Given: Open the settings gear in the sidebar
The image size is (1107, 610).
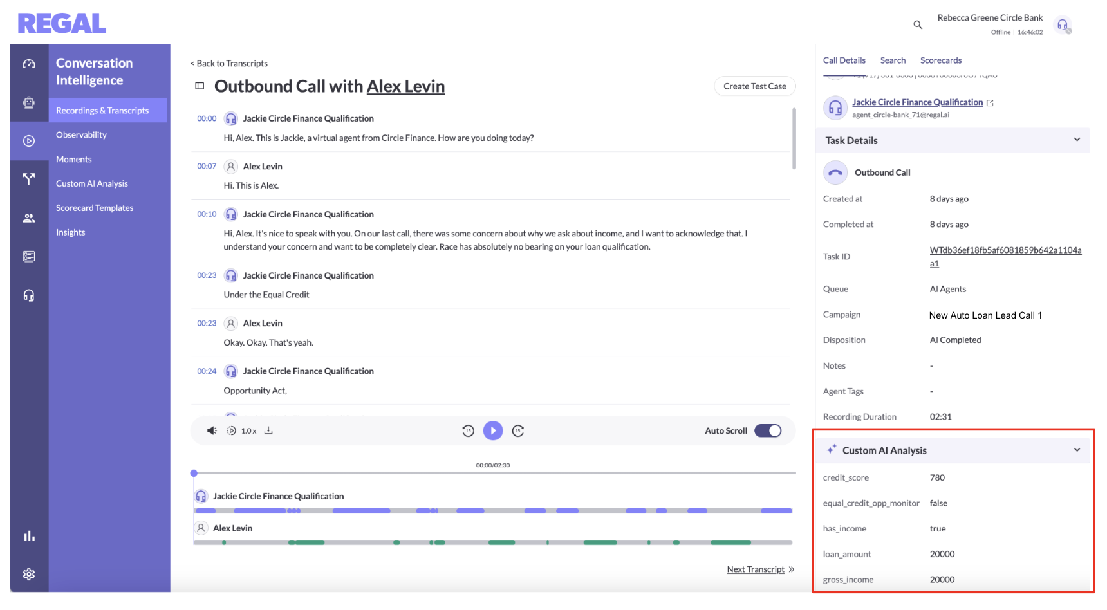Looking at the screenshot, I should [x=29, y=574].
